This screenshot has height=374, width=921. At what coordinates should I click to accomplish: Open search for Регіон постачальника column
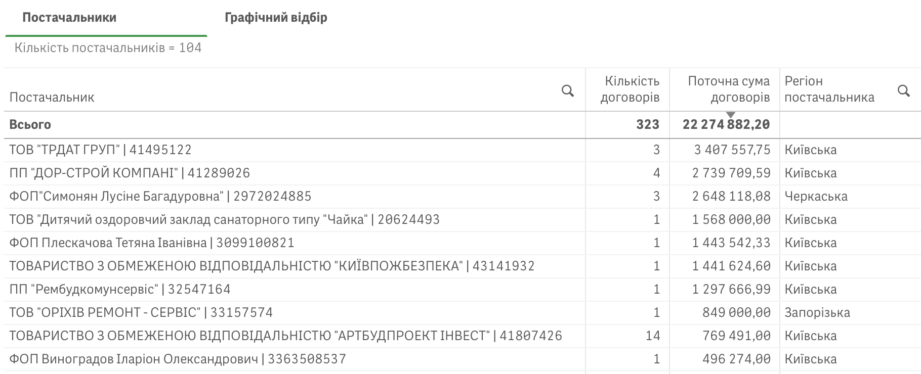pos(904,91)
